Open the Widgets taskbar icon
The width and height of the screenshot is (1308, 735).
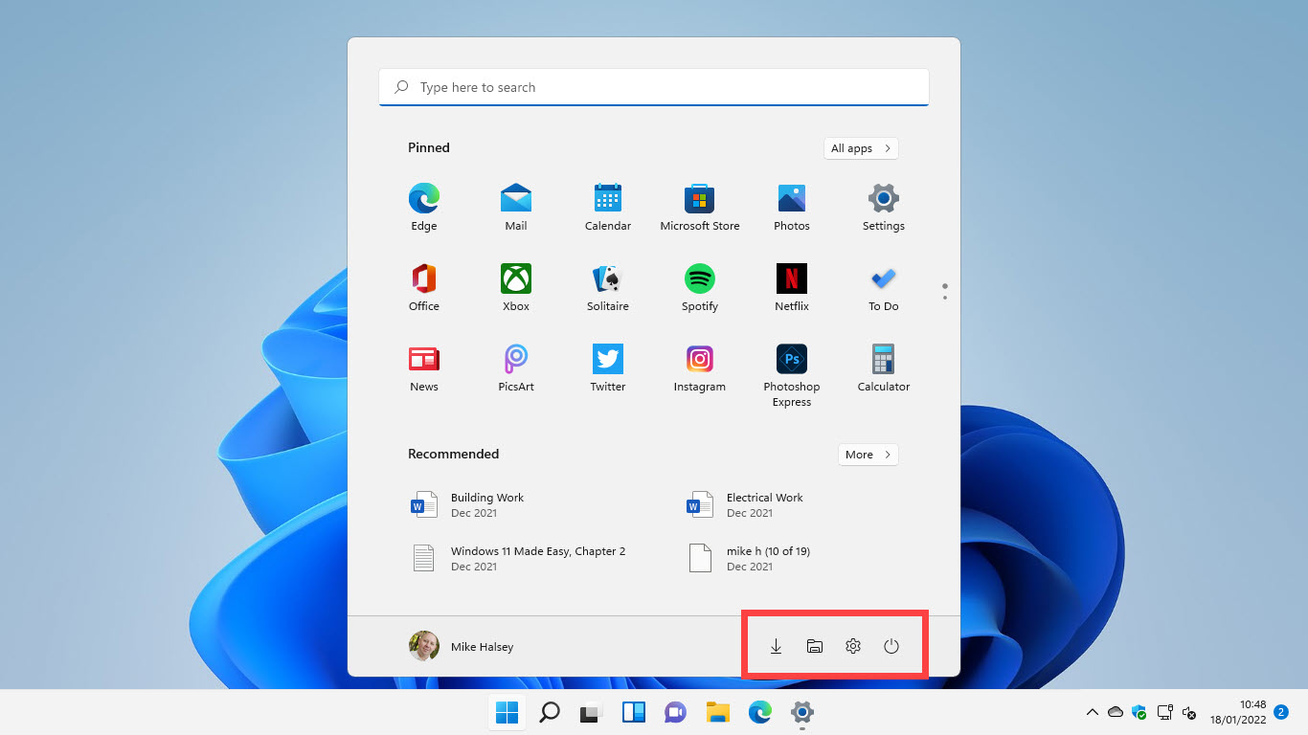click(634, 712)
